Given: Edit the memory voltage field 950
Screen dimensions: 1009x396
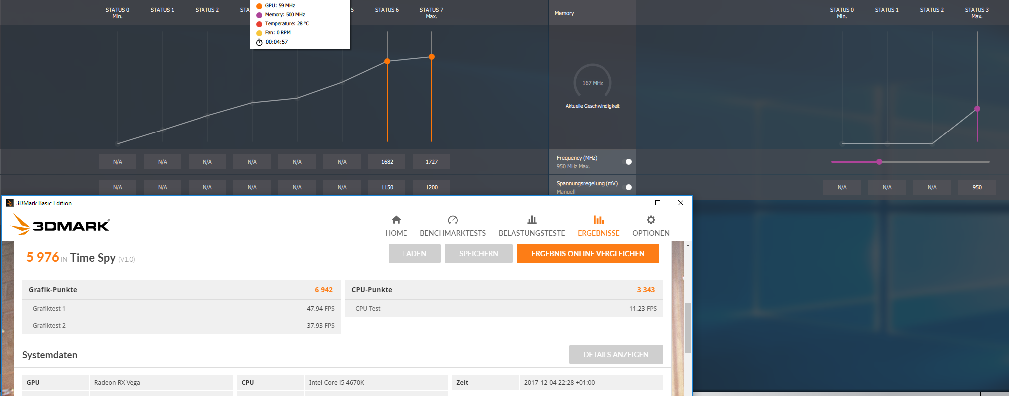Looking at the screenshot, I should coord(977,187).
